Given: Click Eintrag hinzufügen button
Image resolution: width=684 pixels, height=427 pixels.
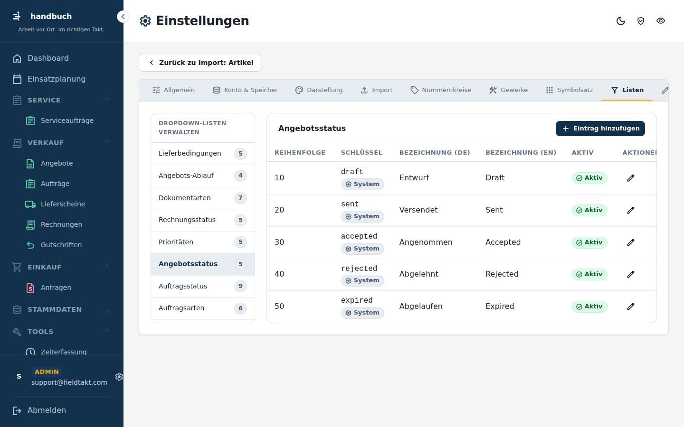Looking at the screenshot, I should [x=600, y=129].
